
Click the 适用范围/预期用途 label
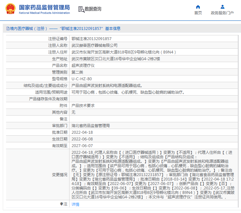[51, 92]
